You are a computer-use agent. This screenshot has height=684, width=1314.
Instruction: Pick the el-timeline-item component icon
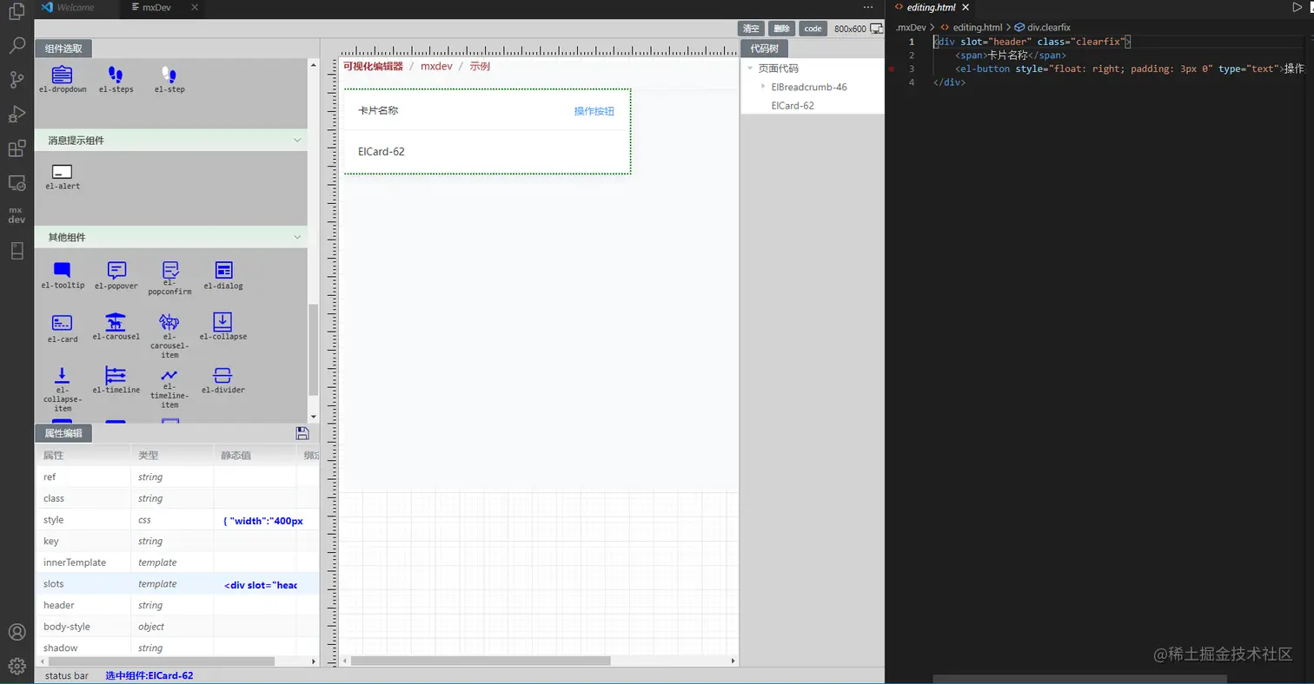point(169,376)
